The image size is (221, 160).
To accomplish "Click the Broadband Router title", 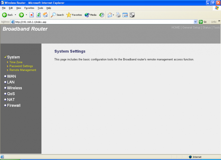I will pyautogui.click(x=25, y=29).
